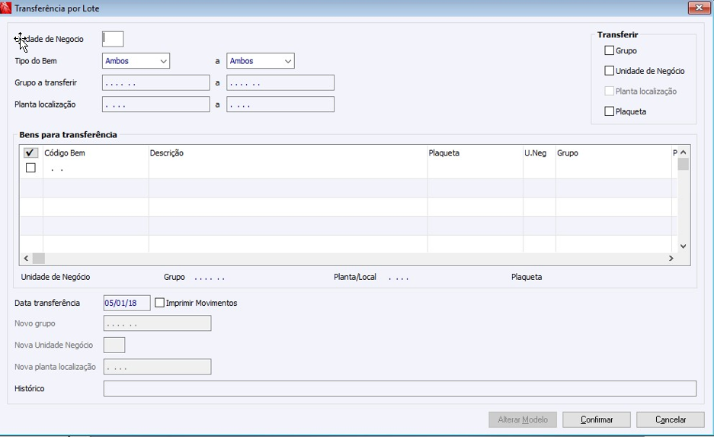The height and width of the screenshot is (437, 714).
Task: Toggle the Plaqueta transfer checkbox
Action: [x=610, y=111]
